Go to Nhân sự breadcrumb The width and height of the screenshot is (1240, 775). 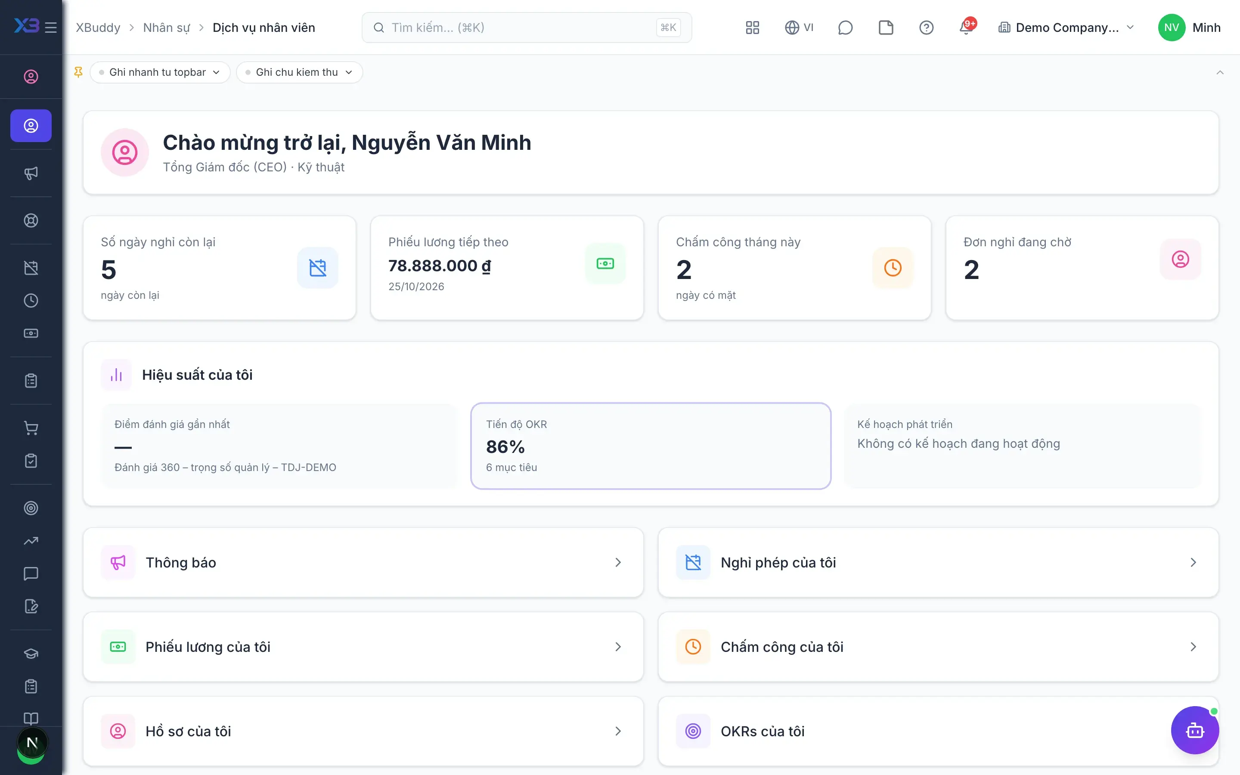coord(166,28)
